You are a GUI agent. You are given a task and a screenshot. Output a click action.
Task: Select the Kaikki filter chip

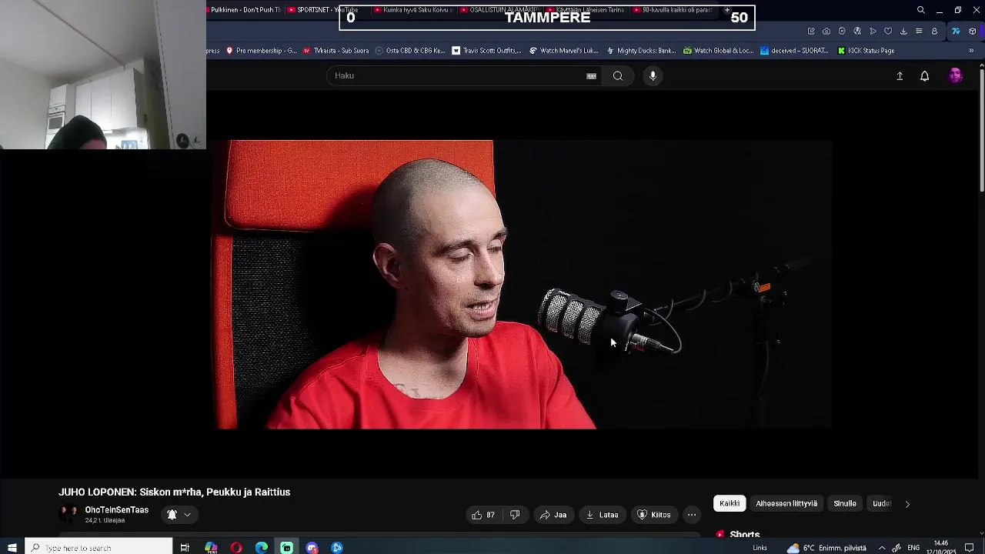pyautogui.click(x=730, y=503)
